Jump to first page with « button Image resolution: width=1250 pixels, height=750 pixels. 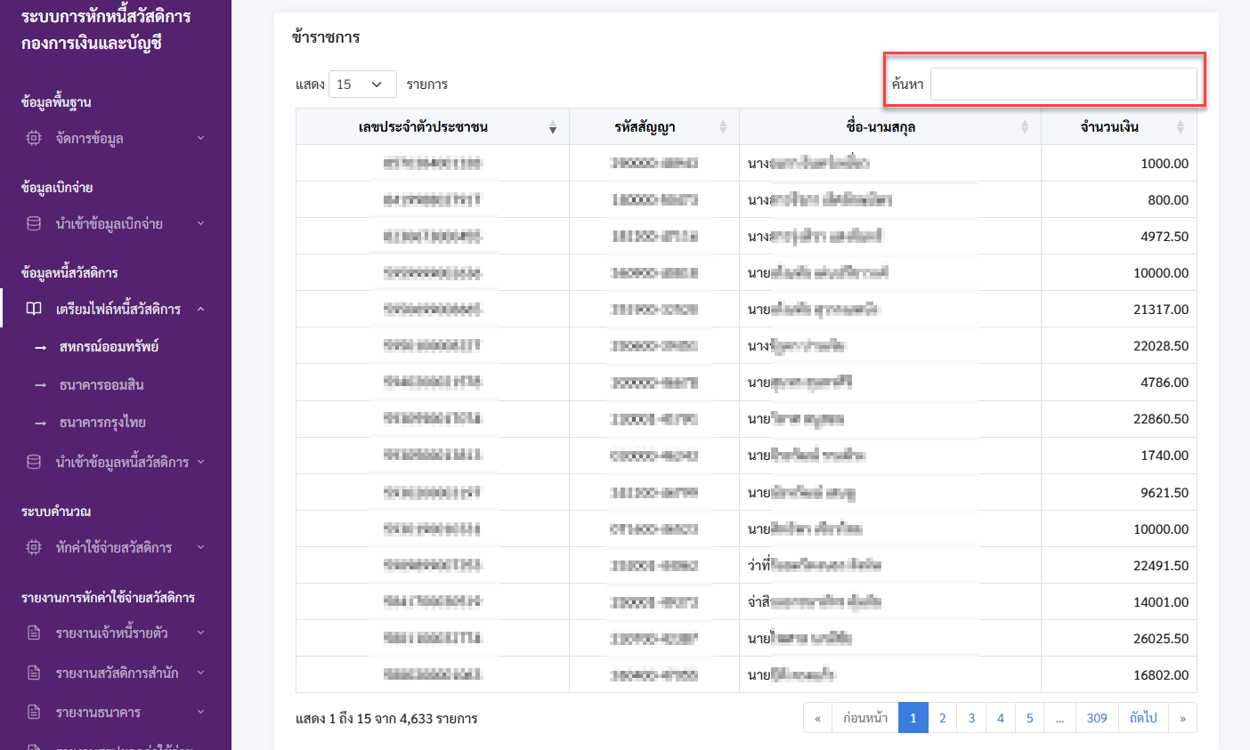point(817,718)
